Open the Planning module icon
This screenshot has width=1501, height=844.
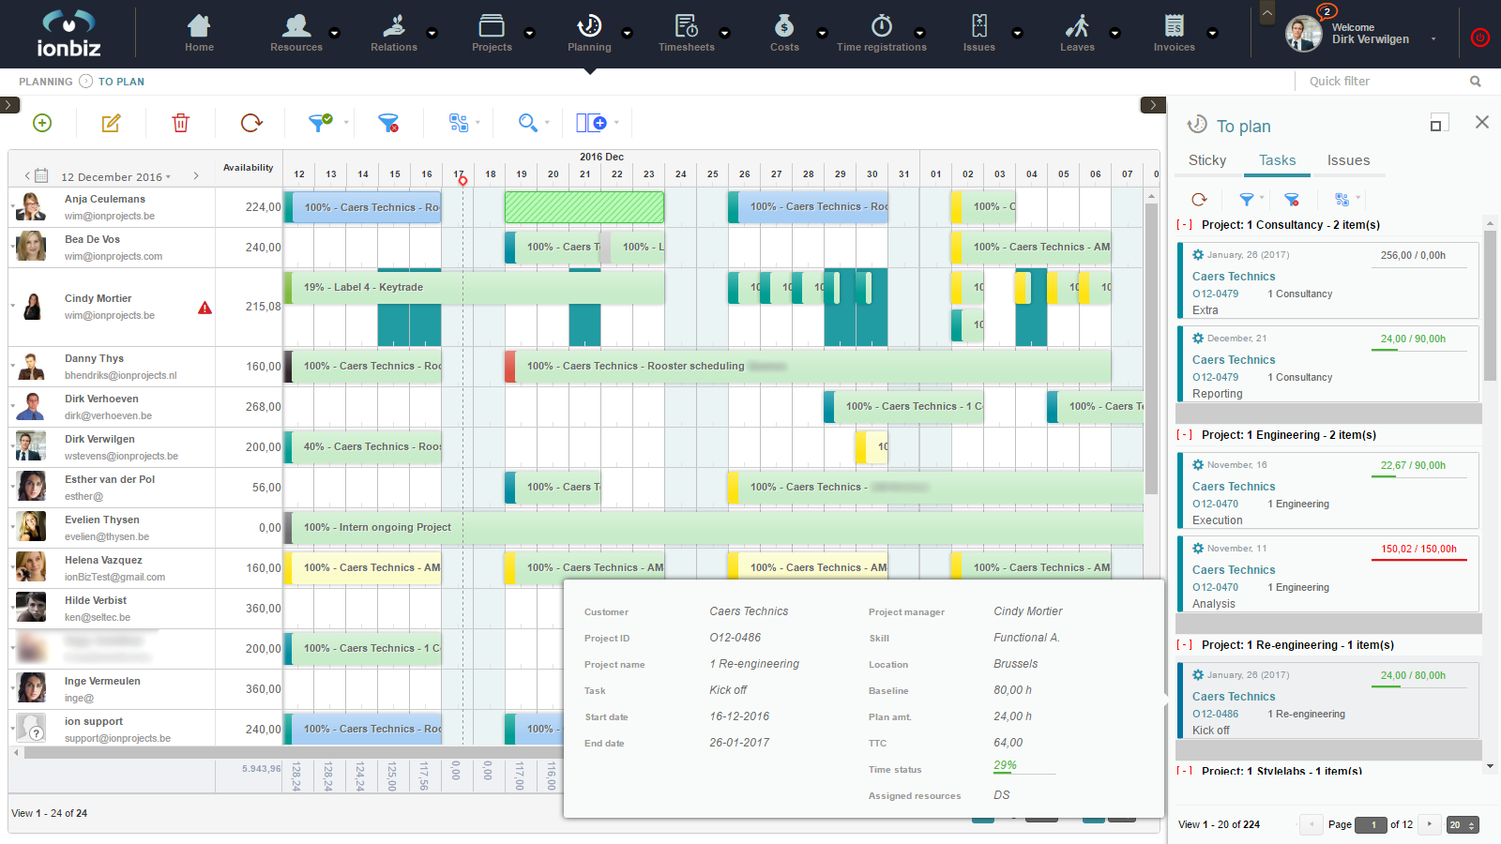click(589, 25)
